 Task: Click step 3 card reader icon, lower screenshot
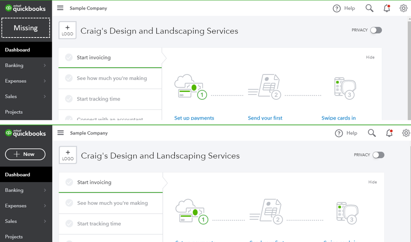[x=347, y=213]
